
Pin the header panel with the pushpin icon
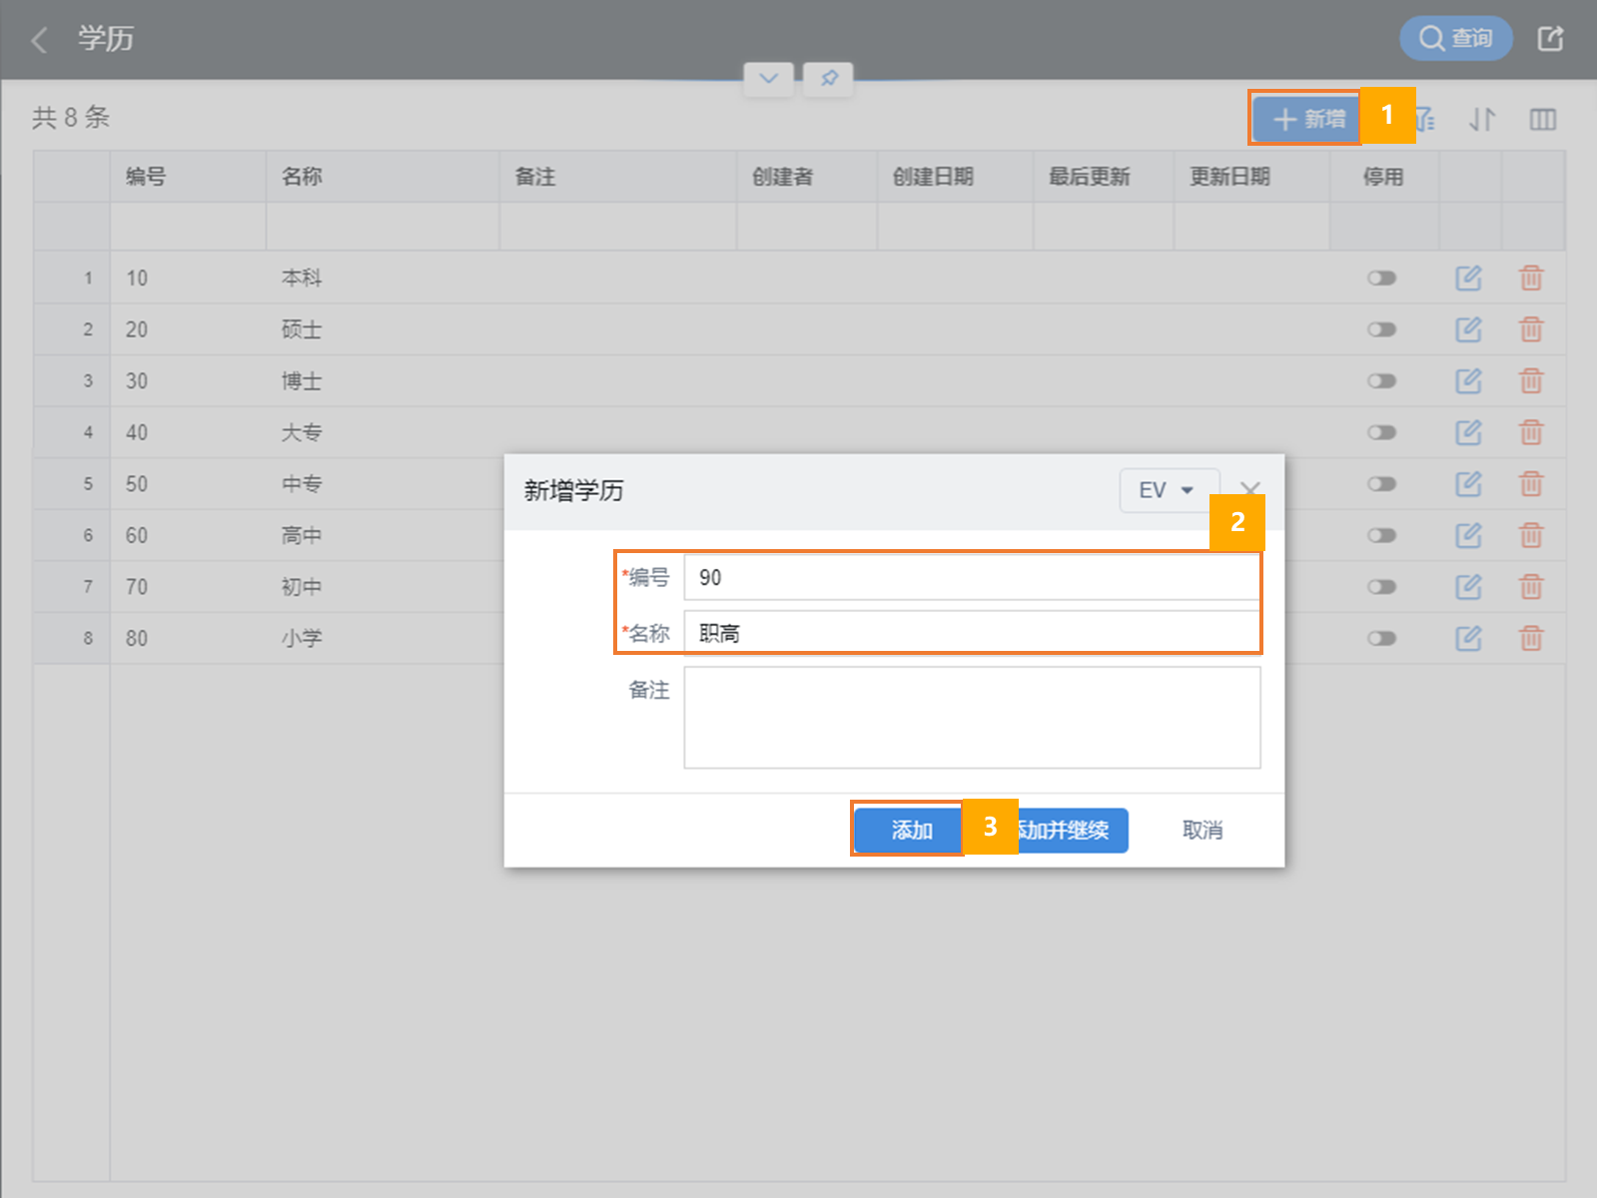(x=829, y=78)
